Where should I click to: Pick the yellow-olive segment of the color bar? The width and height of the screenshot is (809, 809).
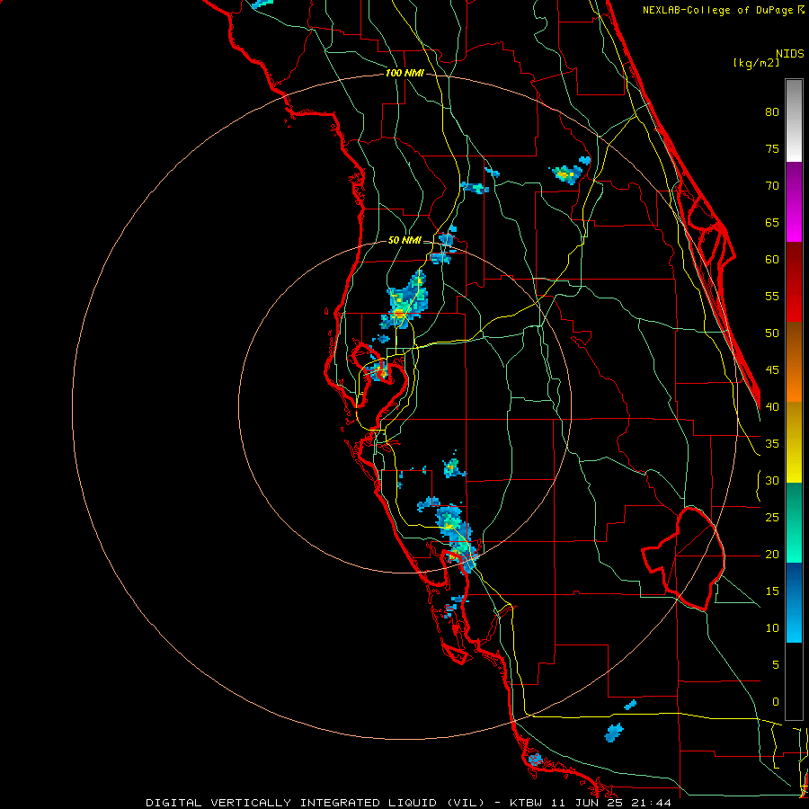[794, 442]
